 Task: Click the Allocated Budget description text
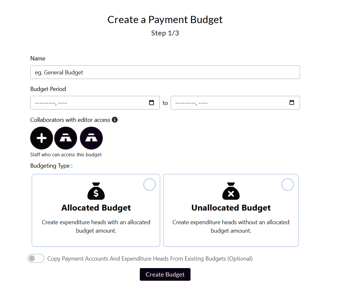click(96, 226)
